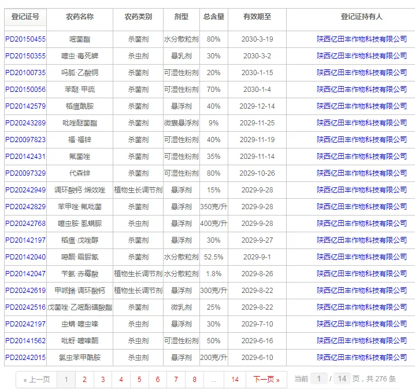
Task: Open registration PD20242015 link
Action: 25,358
